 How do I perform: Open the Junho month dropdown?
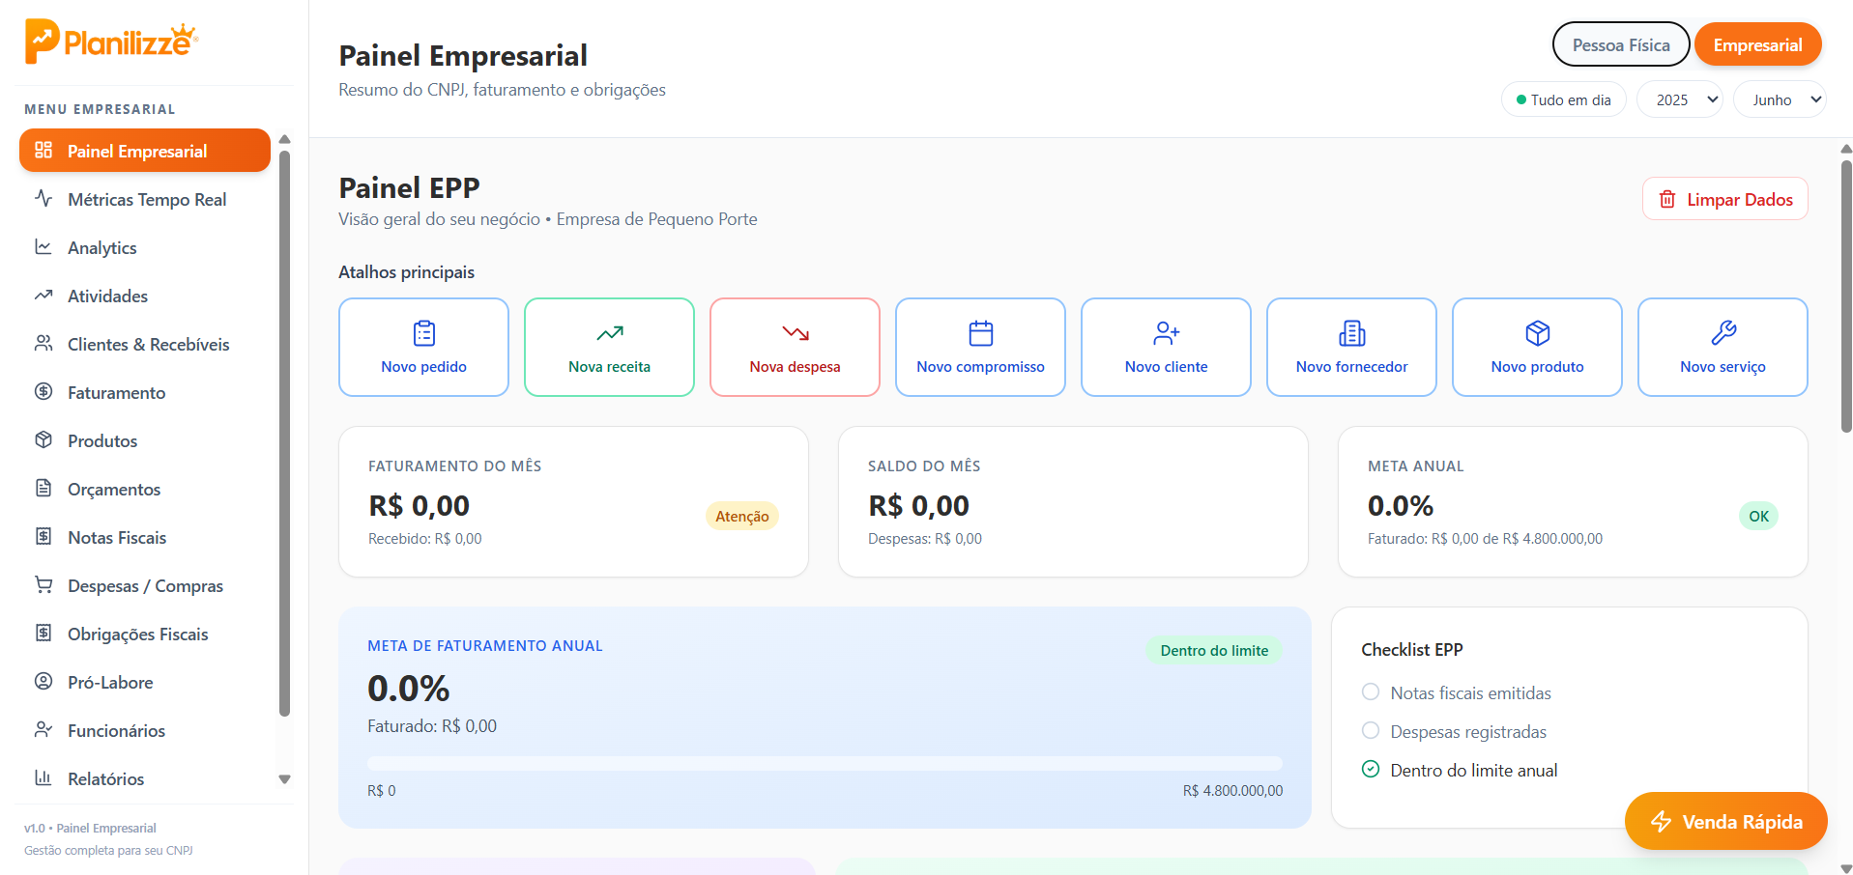click(x=1779, y=99)
